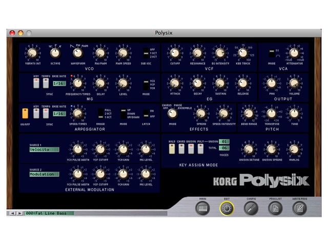The image size is (328, 246).
Task: Toggle MG Key sync button
Action: click(x=36, y=83)
